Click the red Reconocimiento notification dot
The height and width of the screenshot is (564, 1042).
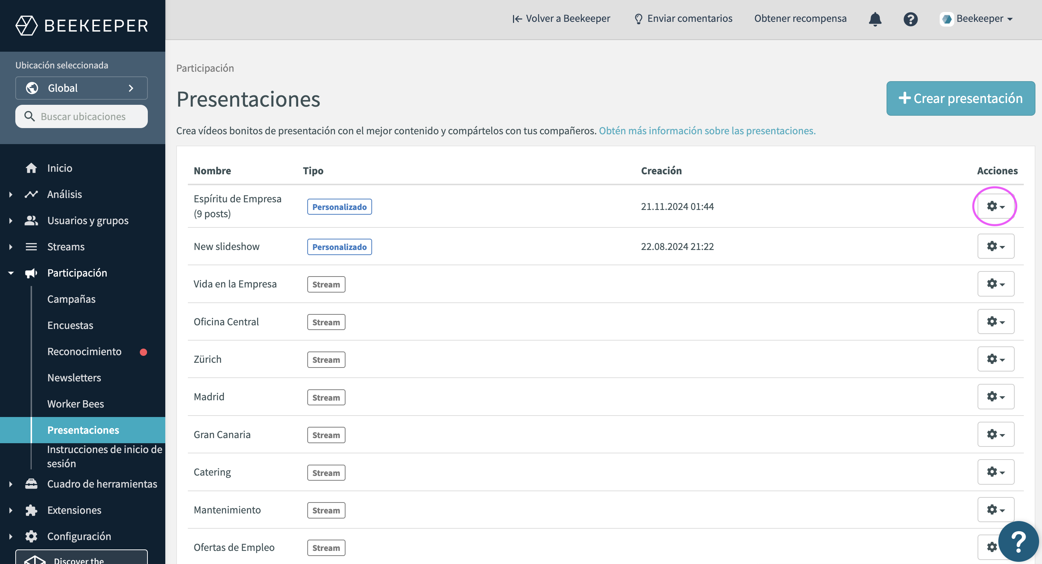pos(143,352)
